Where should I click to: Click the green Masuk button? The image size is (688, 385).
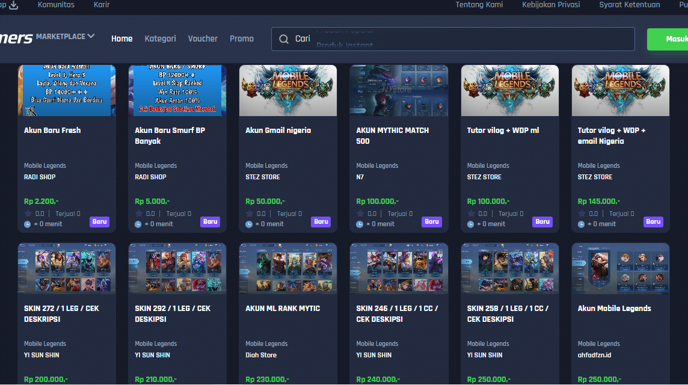coord(668,39)
